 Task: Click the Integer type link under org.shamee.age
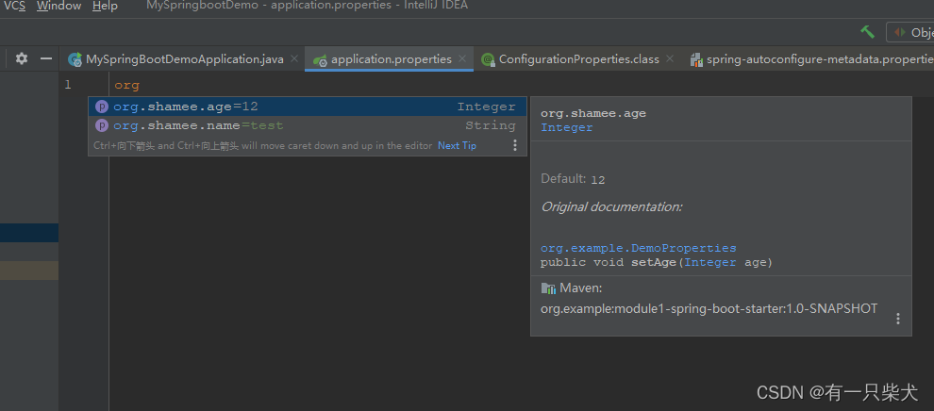pyautogui.click(x=566, y=127)
